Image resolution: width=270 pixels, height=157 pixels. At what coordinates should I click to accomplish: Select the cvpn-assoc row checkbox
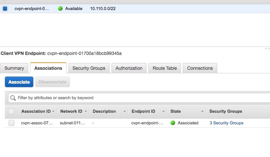11,123
